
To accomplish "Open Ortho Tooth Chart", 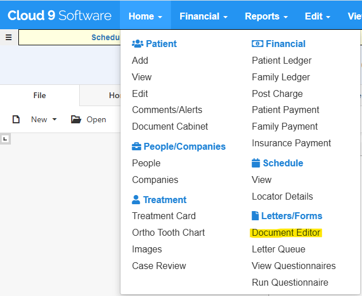I will point(168,233).
